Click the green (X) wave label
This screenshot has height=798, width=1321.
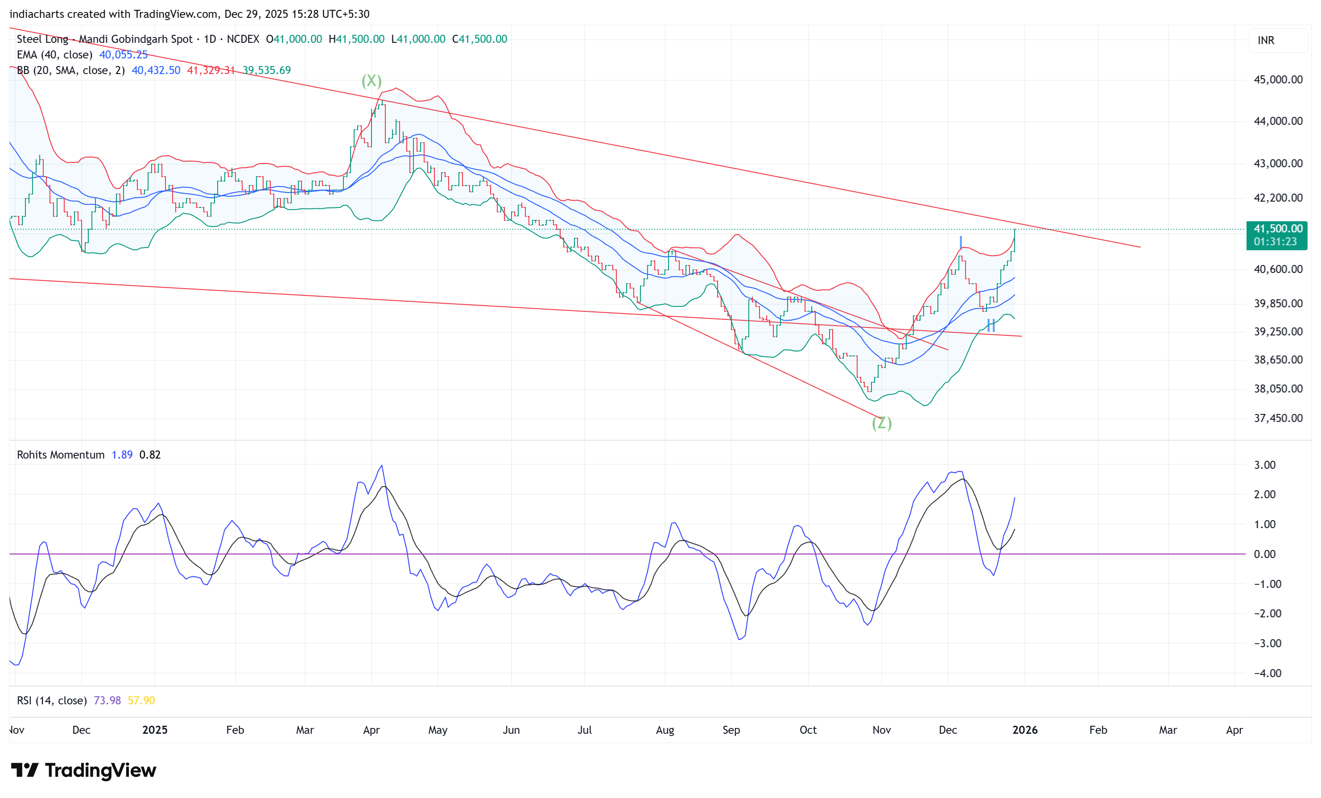click(372, 81)
